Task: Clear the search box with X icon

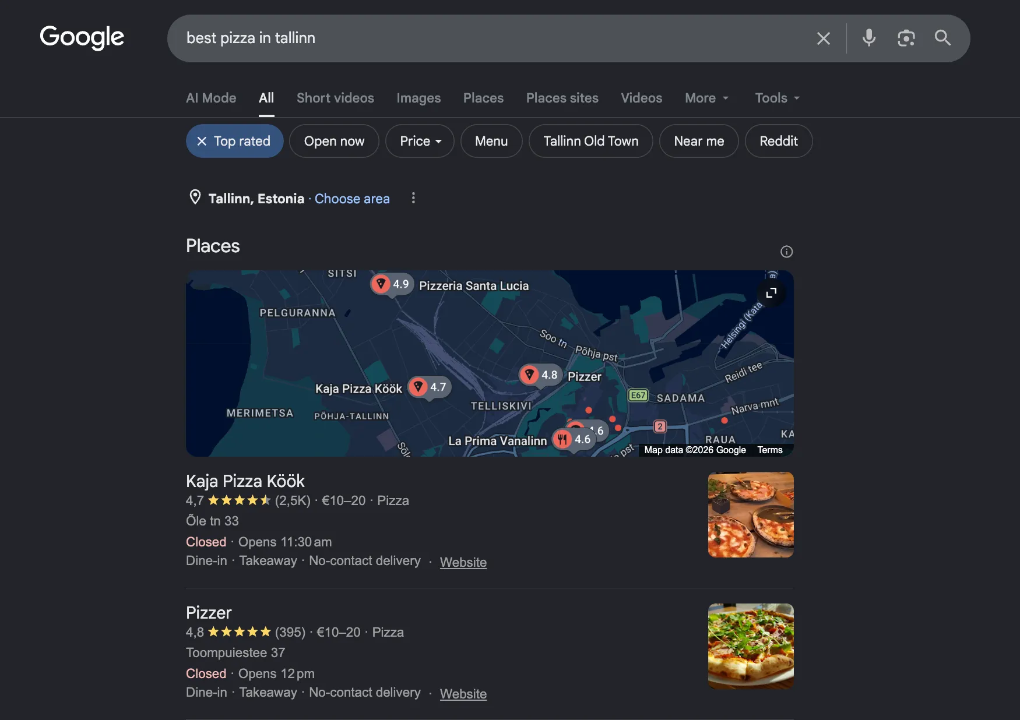Action: tap(823, 38)
